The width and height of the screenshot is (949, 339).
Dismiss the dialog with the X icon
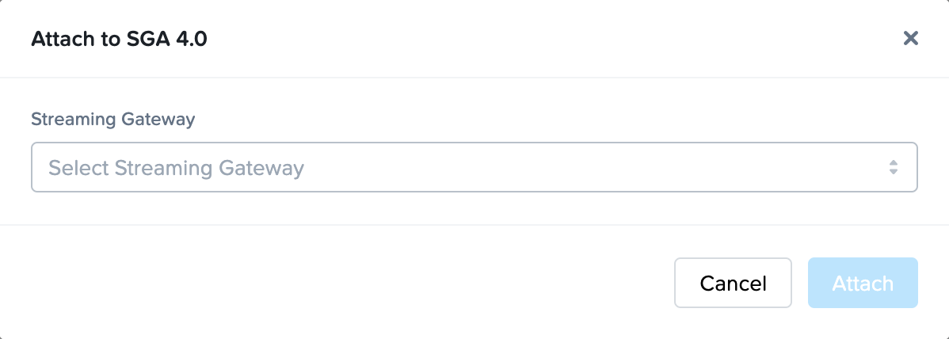(x=910, y=38)
